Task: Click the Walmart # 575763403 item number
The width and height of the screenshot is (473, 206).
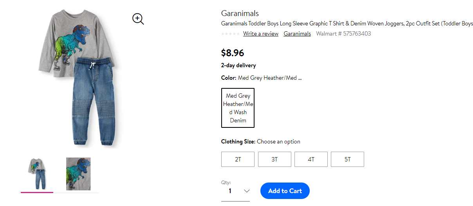Action: 343,34
